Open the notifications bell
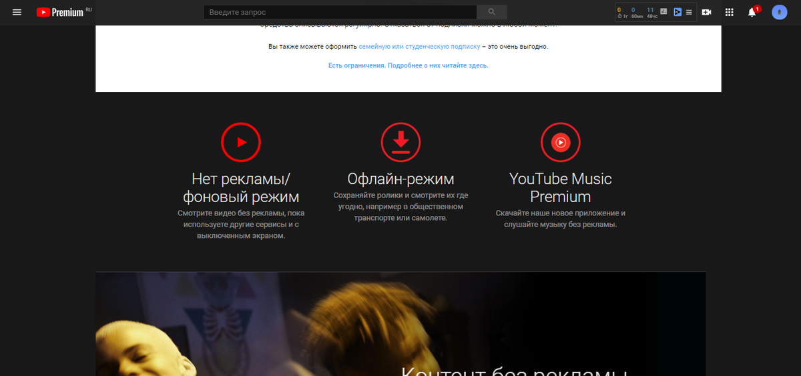Image resolution: width=801 pixels, height=376 pixels. click(x=752, y=12)
